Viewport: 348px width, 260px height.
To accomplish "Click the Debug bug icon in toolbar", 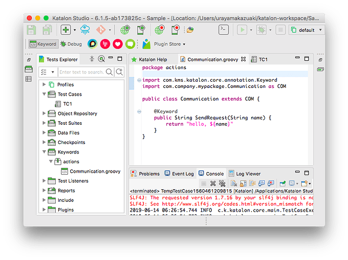I will [261, 30].
